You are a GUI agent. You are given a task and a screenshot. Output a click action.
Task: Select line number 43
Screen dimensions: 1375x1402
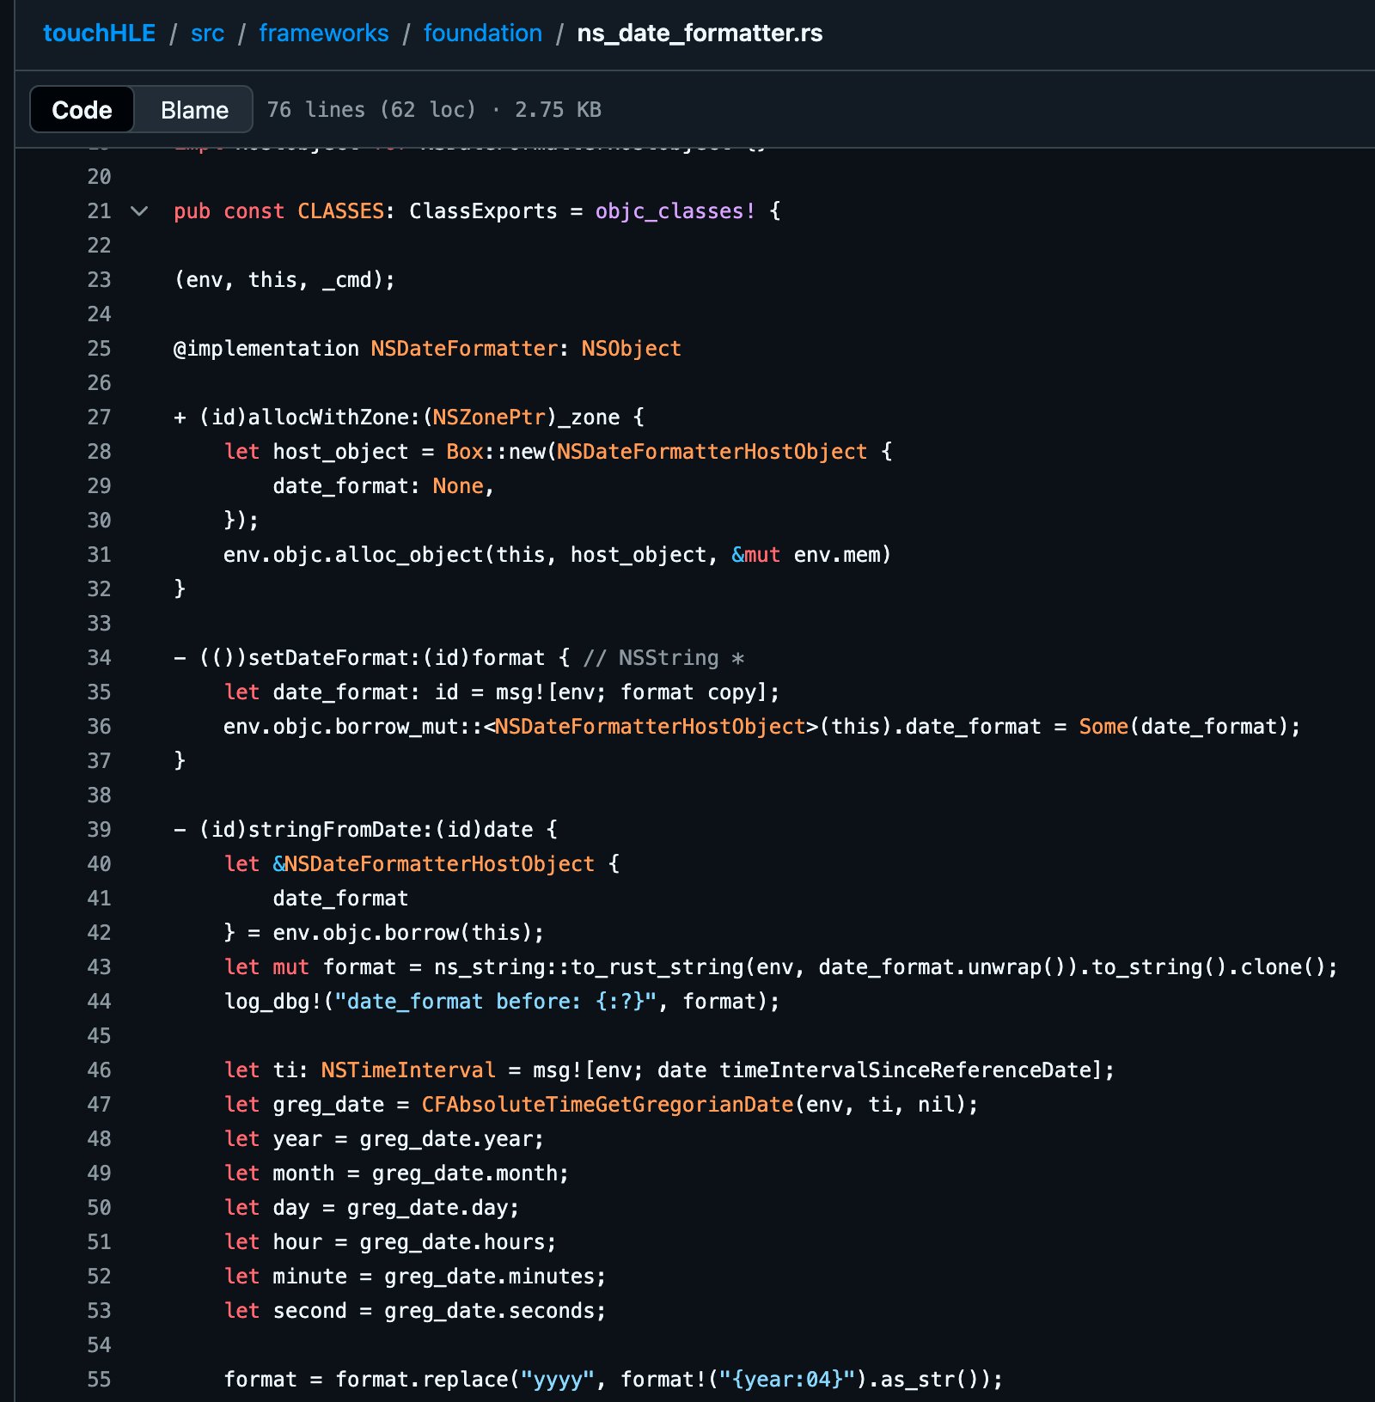(99, 967)
